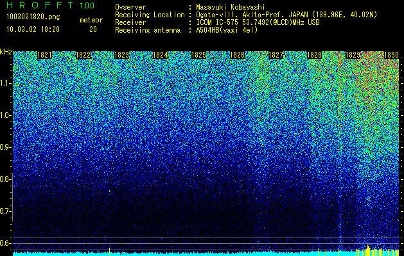This screenshot has width=404, height=256.
Task: Click the HROFFT 1.0.0 title text
Action: 51,5
